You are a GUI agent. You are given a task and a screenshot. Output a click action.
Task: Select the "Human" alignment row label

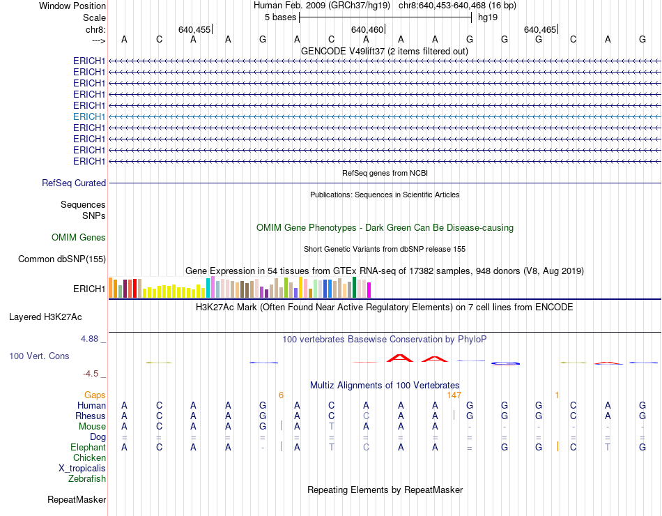(91, 406)
